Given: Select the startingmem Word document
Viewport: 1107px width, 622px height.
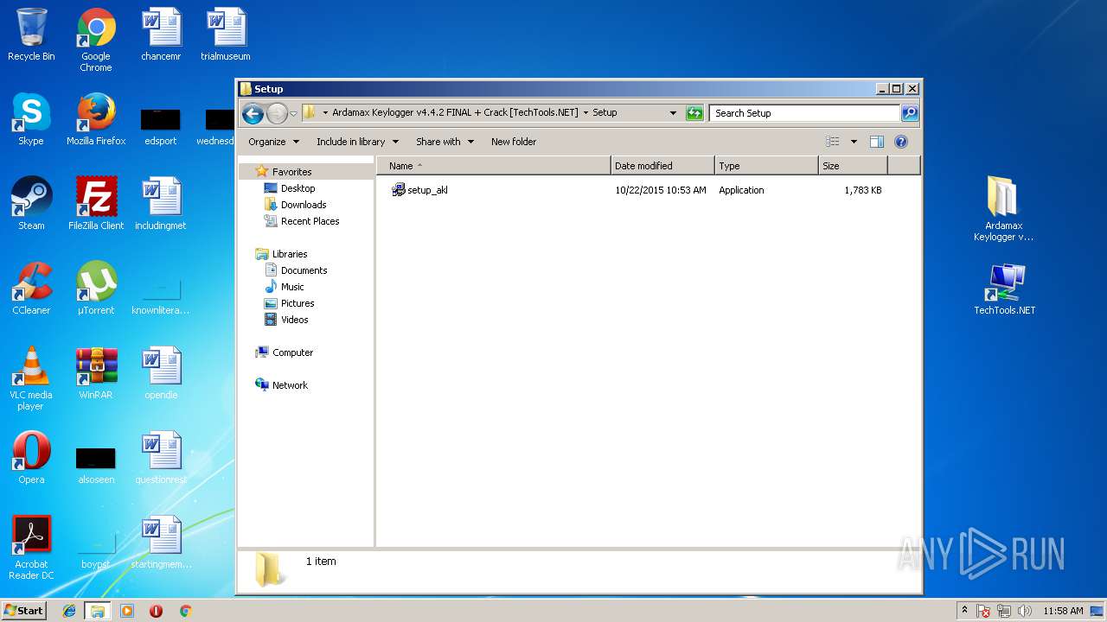Looking at the screenshot, I should tap(161, 543).
